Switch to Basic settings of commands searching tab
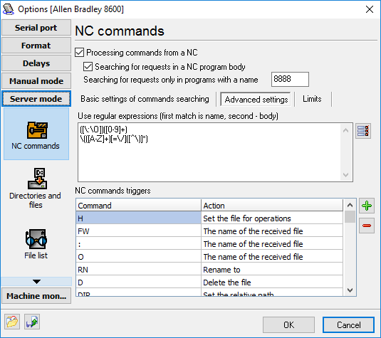 point(145,99)
